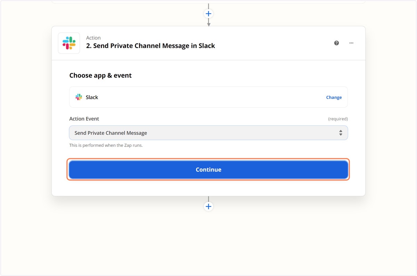Image resolution: width=417 pixels, height=276 pixels.
Task: Click the "Action Event" label
Action: tap(84, 119)
